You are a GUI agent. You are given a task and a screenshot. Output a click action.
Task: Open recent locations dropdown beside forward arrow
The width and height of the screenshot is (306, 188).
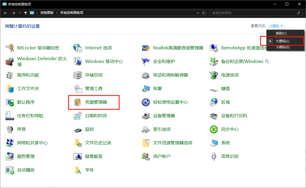(x=20, y=13)
